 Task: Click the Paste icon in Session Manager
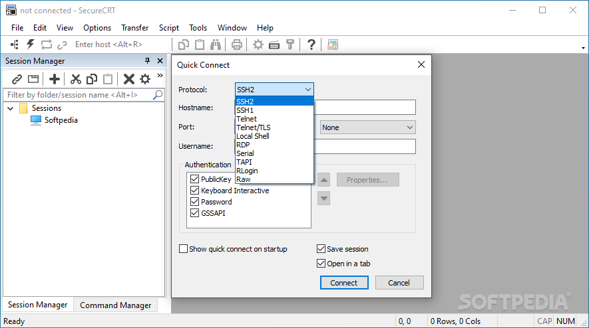point(108,79)
